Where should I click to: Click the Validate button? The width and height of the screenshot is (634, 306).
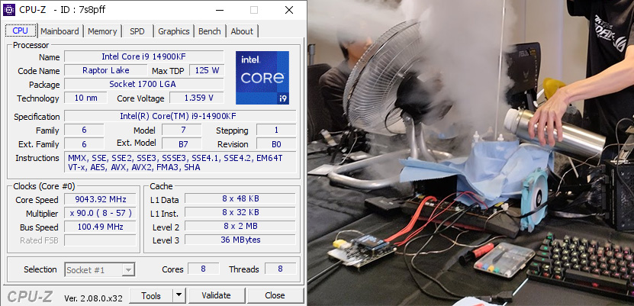217,296
